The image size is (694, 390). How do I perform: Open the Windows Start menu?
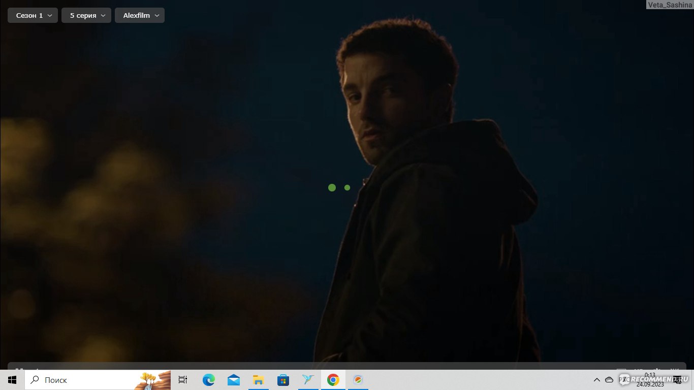pyautogui.click(x=12, y=380)
